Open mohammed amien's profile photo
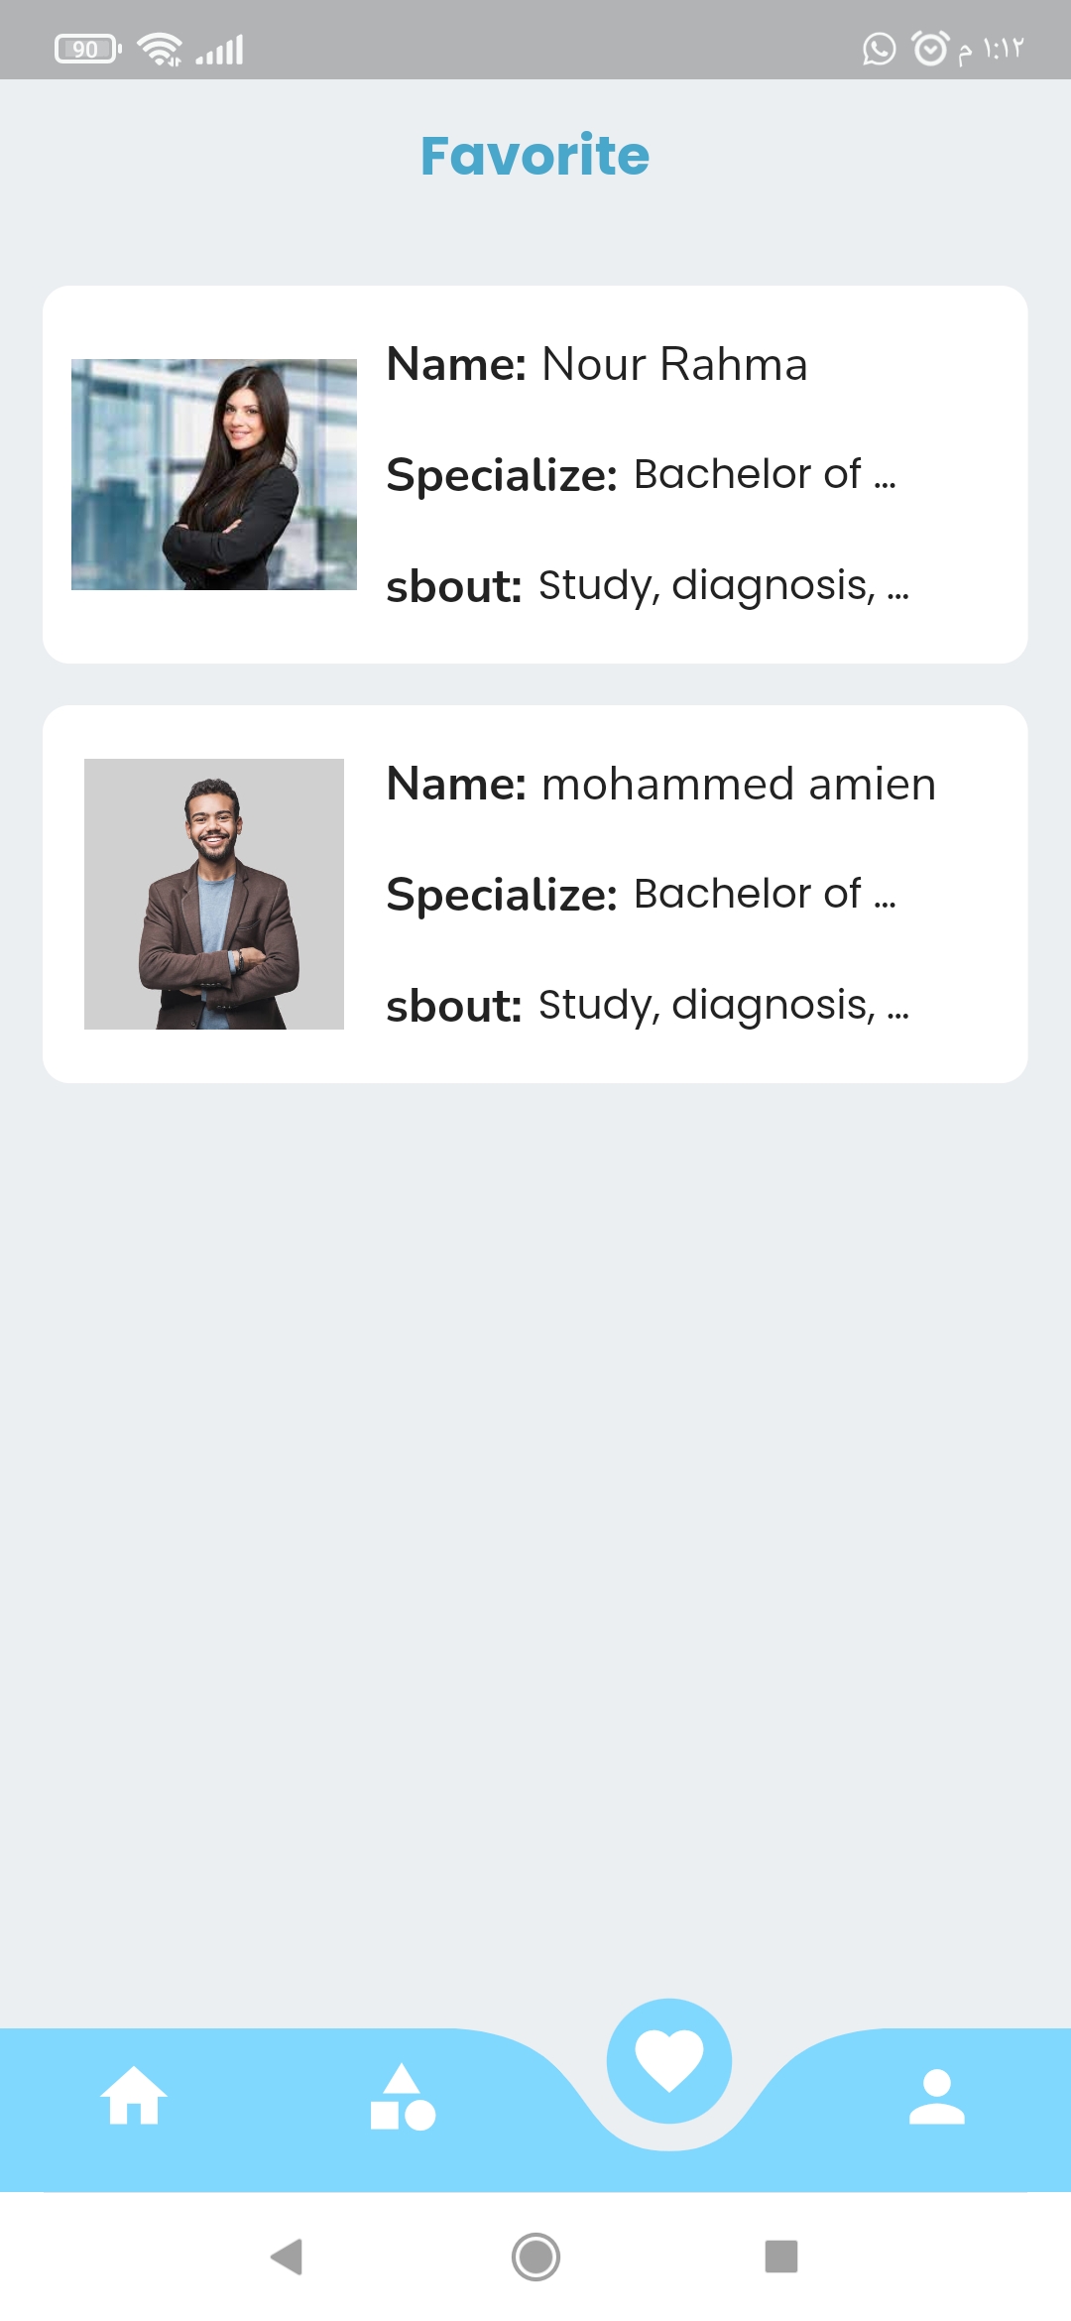 (214, 894)
